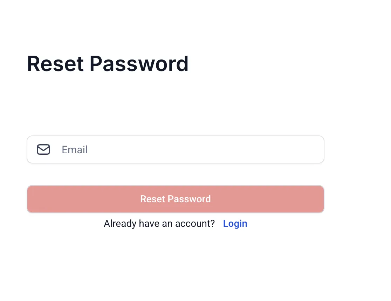Click the envelope icon in the email field
This screenshot has height=301, width=391.
pos(43,149)
